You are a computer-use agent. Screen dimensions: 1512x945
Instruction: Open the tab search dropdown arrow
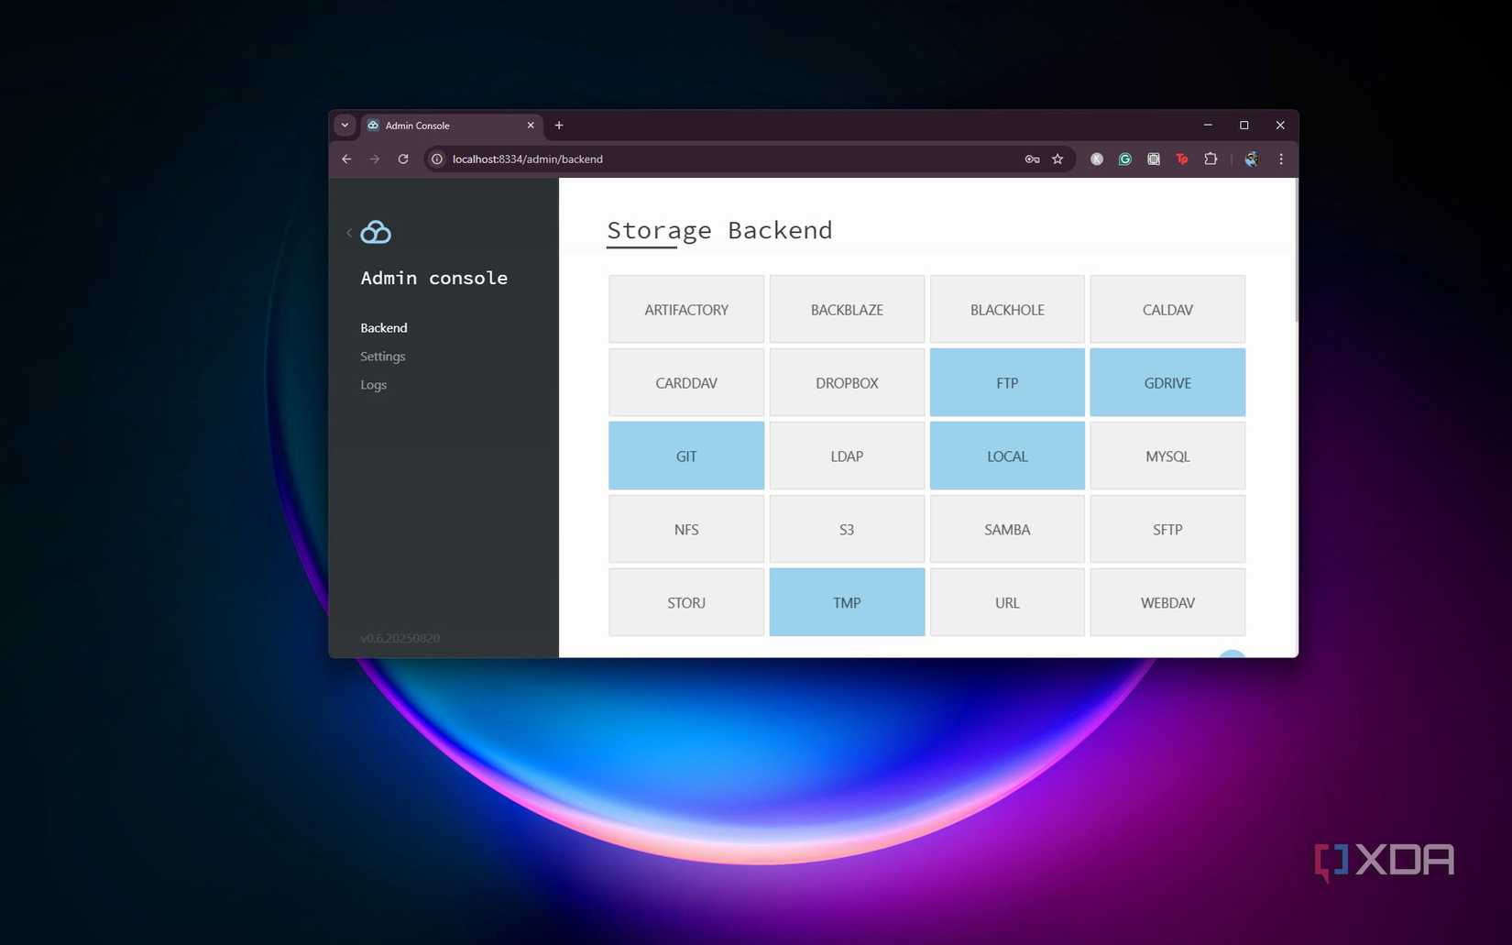pyautogui.click(x=345, y=125)
